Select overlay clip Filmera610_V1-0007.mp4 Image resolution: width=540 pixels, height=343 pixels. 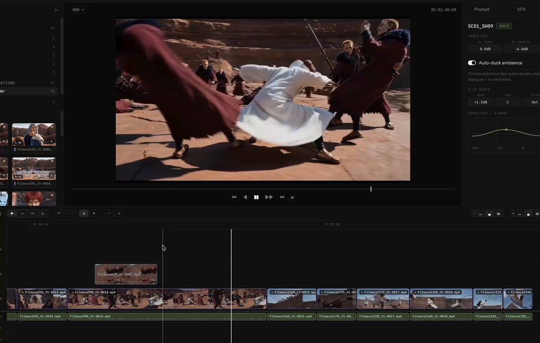tap(126, 274)
